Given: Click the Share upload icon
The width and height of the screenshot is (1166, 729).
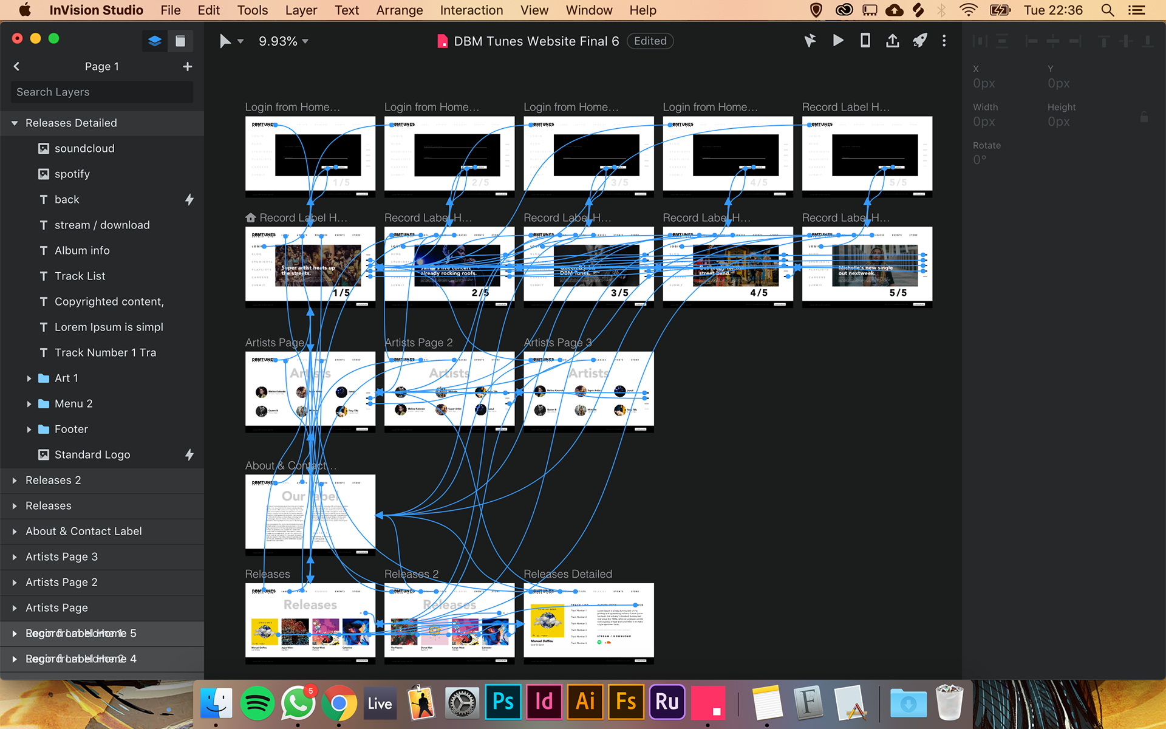Looking at the screenshot, I should (892, 41).
